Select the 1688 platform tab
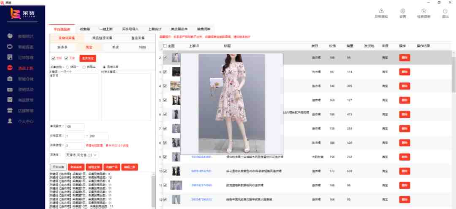Image resolution: width=456 pixels, height=209 pixels. pyautogui.click(x=142, y=47)
